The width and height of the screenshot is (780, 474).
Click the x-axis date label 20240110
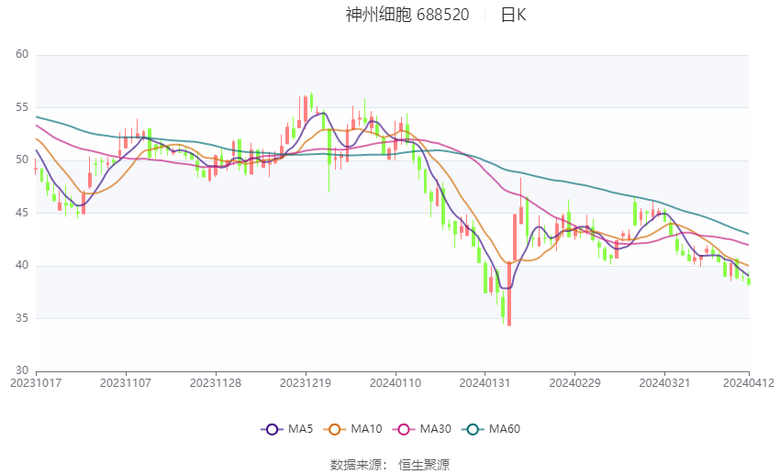pos(396,383)
